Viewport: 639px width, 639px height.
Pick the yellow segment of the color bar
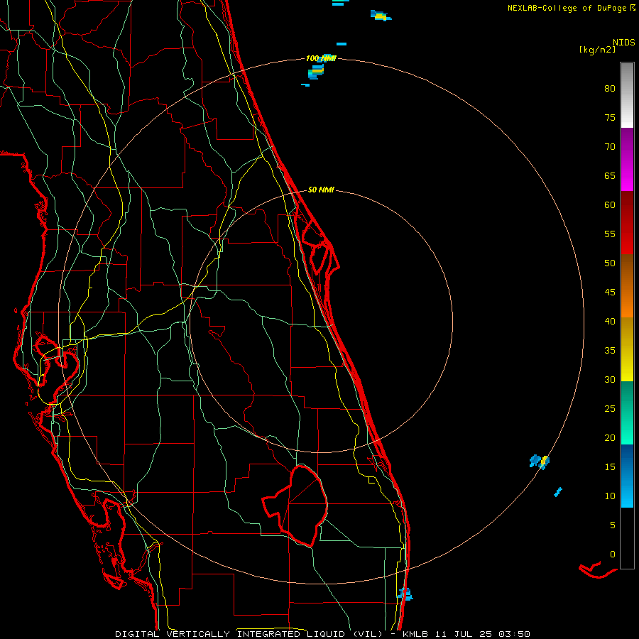coord(627,349)
